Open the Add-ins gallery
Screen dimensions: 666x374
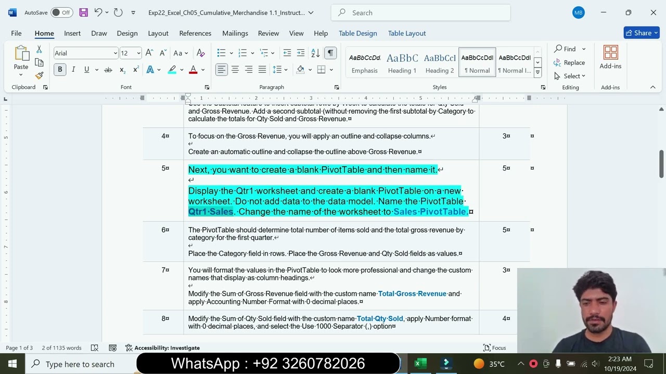610,57
